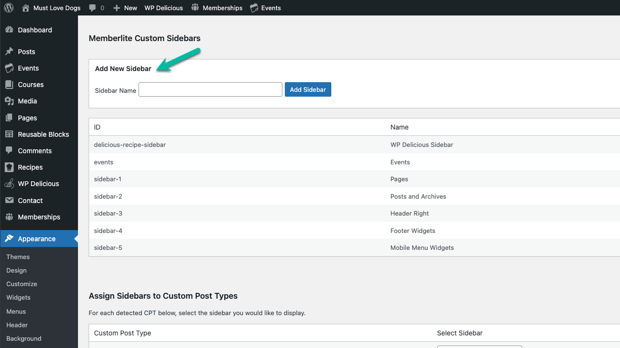Screen dimensions: 620x348
Task: Click the Name column header
Action: coord(400,127)
